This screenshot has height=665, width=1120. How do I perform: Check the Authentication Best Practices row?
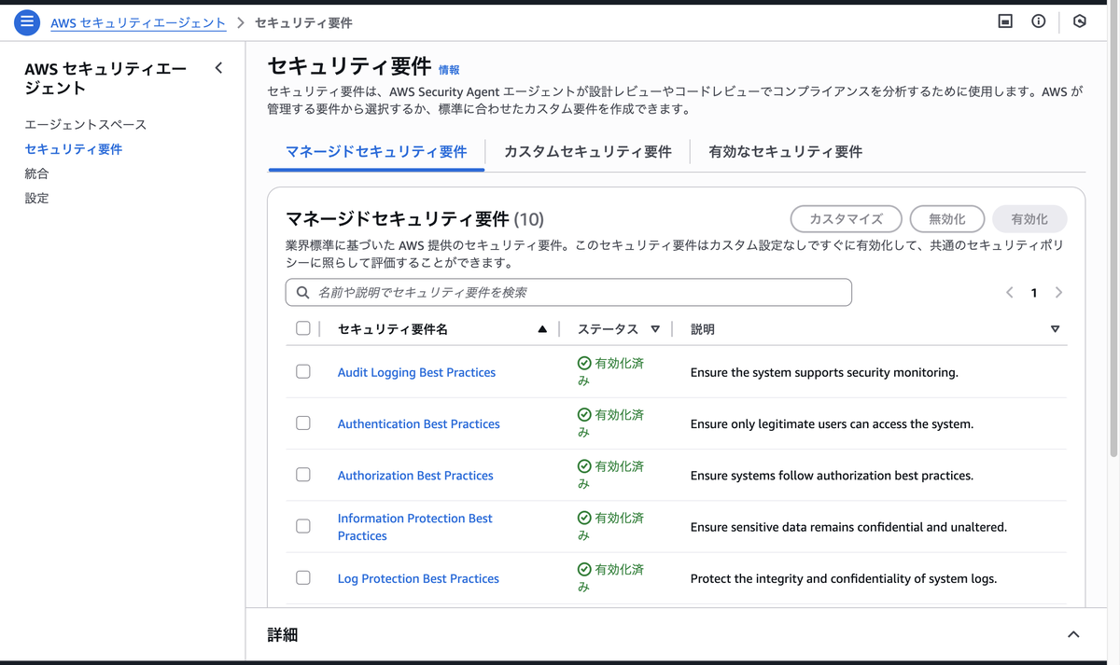tap(303, 423)
